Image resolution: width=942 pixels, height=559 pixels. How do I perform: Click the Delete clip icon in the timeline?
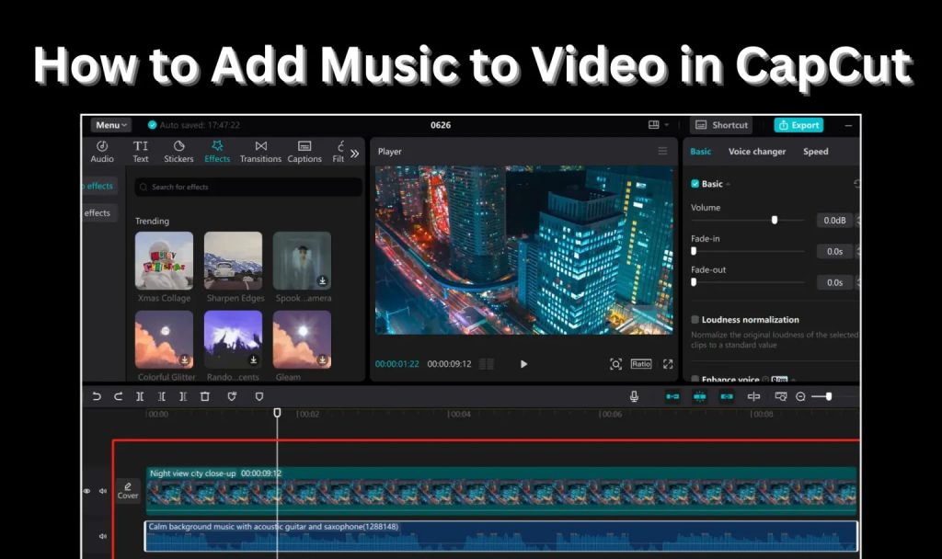206,396
